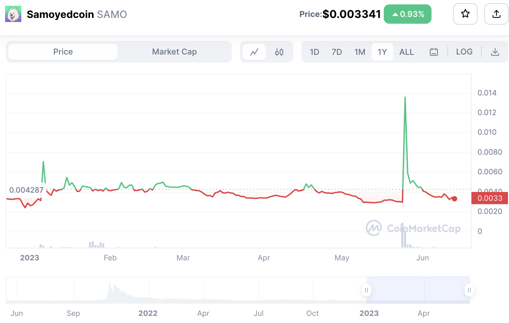Choose the 1D time range
The width and height of the screenshot is (509, 323).
tap(314, 52)
